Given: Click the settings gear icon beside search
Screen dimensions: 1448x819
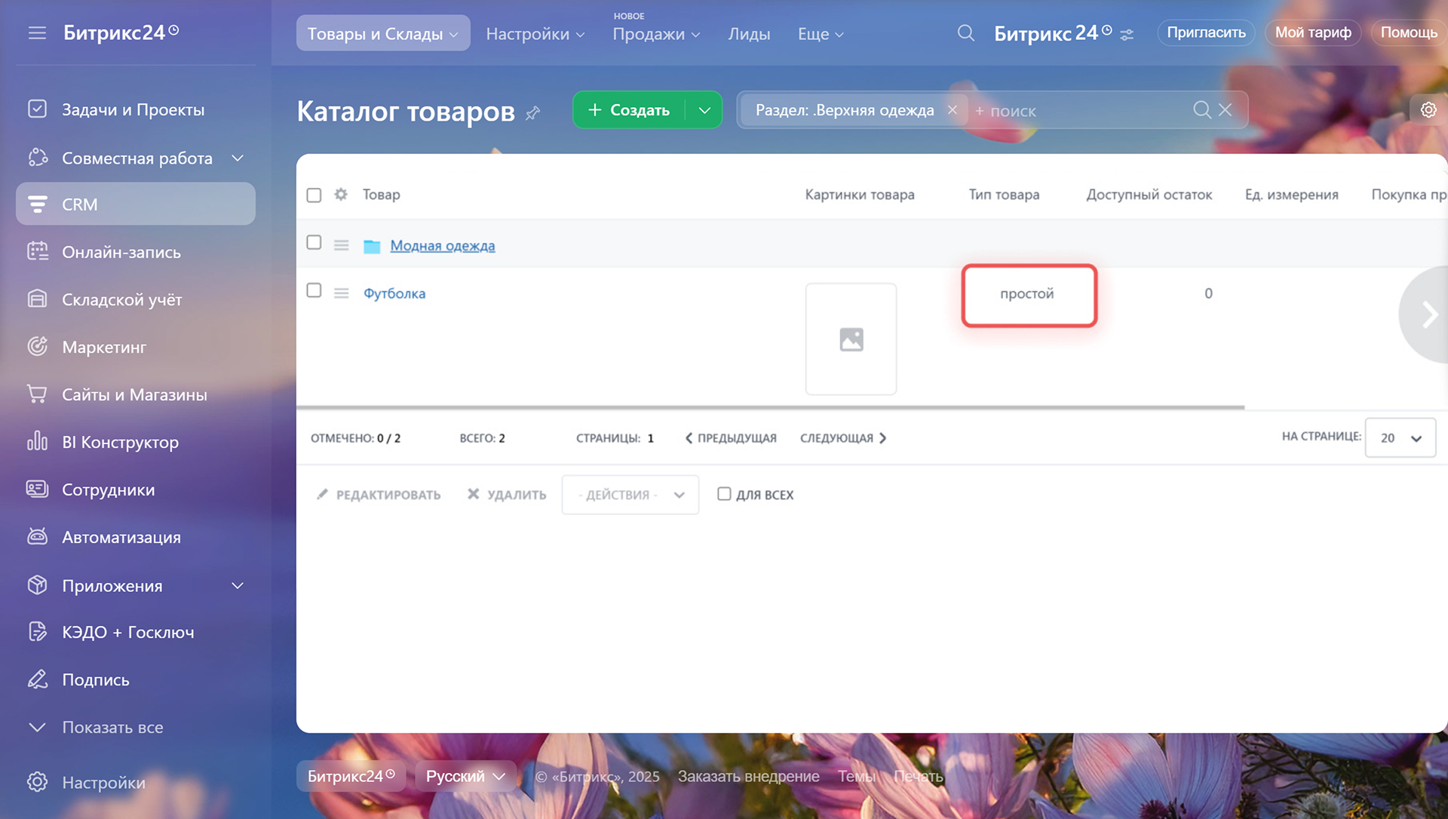Looking at the screenshot, I should click(1428, 110).
